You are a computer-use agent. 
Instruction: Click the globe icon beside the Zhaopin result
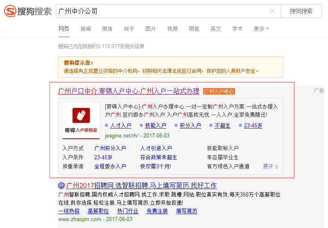[61, 185]
